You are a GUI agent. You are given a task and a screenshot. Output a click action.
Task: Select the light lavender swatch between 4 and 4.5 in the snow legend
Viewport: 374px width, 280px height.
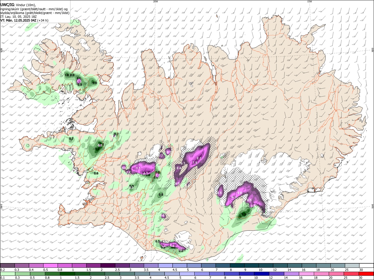pos(165,266)
